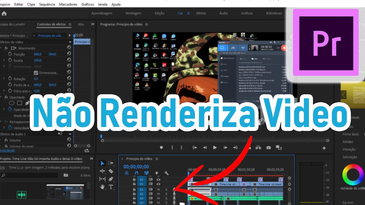
Task: Reset the Rotação parameter
Action: pyautogui.click(x=69, y=79)
